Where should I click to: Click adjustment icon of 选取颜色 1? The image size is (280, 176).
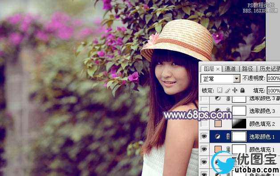point(217,136)
